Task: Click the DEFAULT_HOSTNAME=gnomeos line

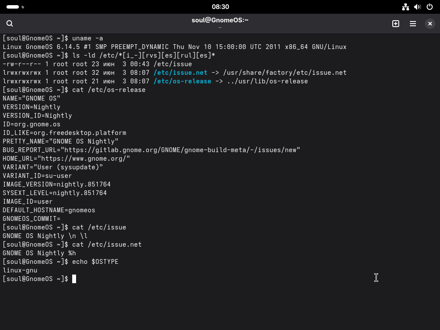Action: tap(49, 210)
